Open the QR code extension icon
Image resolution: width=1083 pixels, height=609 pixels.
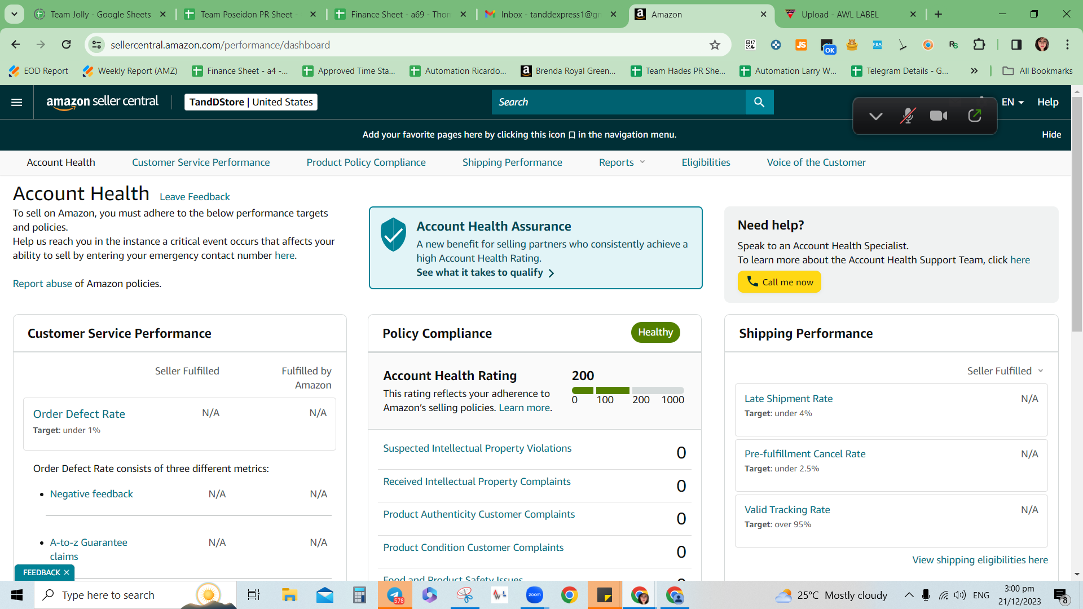click(750, 45)
